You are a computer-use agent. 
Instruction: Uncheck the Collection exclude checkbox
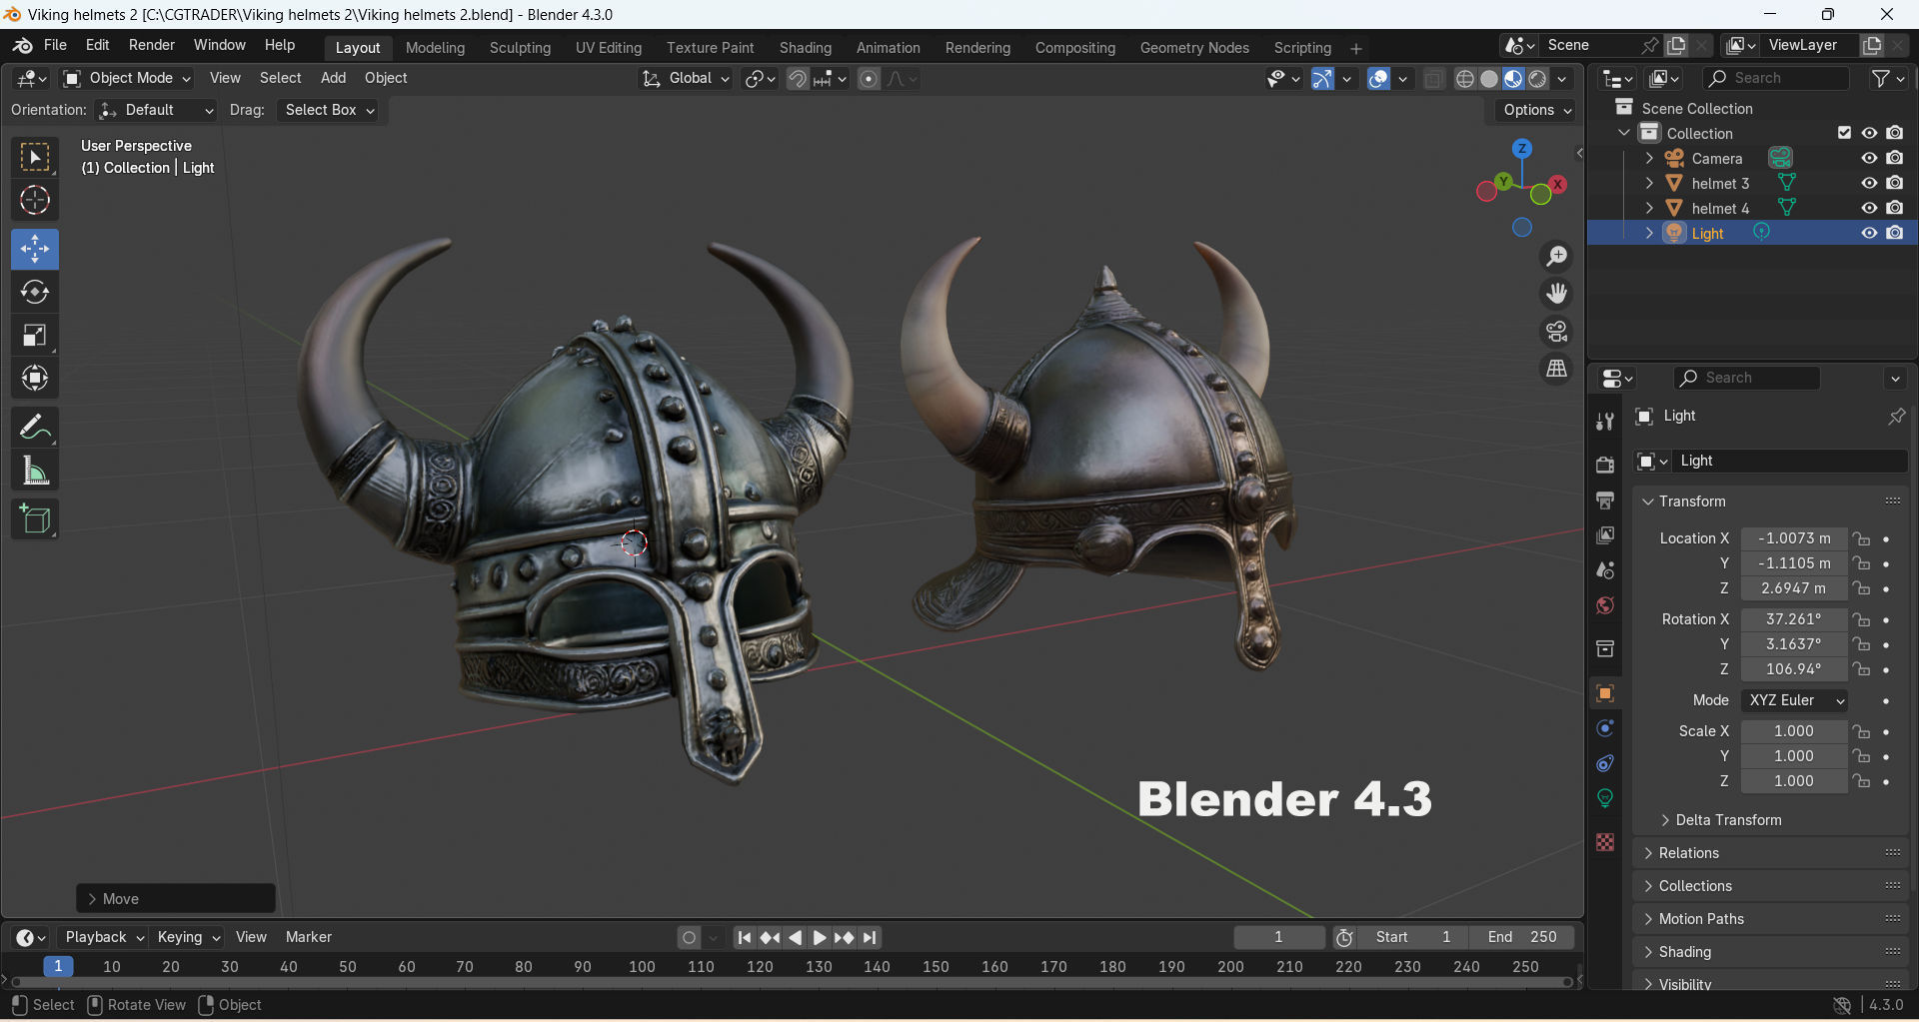click(1844, 133)
